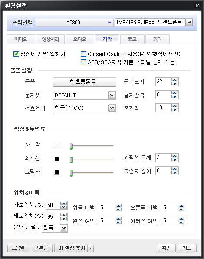Click the 그림자 transparency slider handle
Viewport: 204px width, 259px height.
[72, 173]
